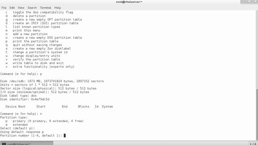Click the 'Disk label type: dos' line
This screenshot has height=145, width=258.
tap(19, 95)
